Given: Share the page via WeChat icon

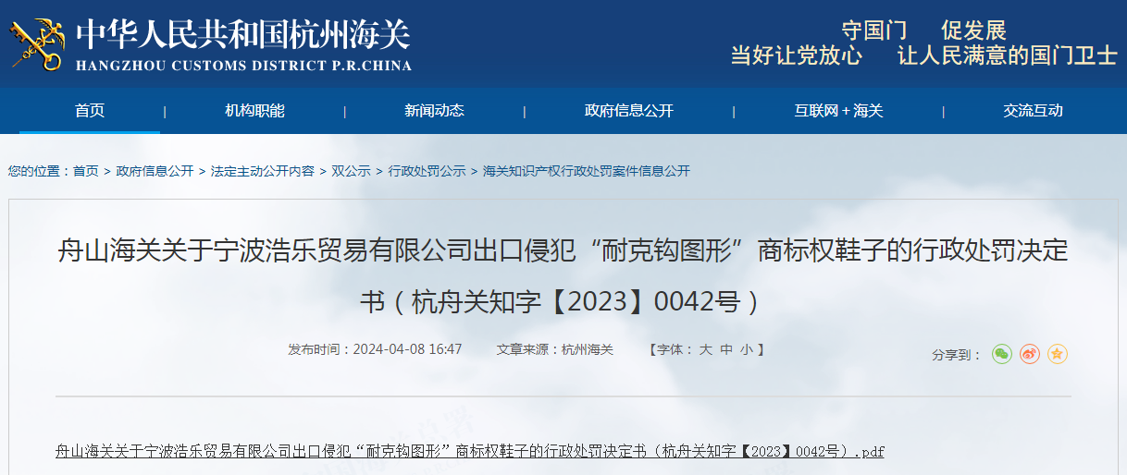Looking at the screenshot, I should (x=1002, y=354).
